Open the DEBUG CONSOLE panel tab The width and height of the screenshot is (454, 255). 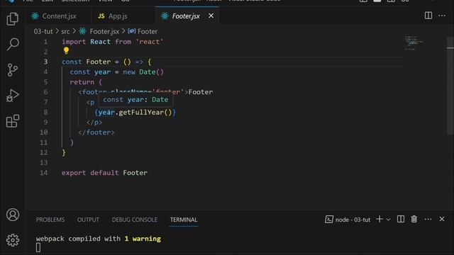(135, 220)
